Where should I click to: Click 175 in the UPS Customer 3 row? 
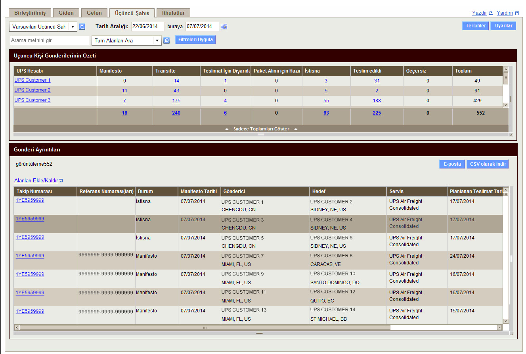pyautogui.click(x=176, y=101)
